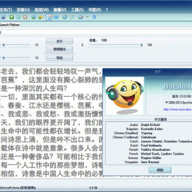
Task: Click the green Read Aloud play icon
Action: pyautogui.click(x=12, y=17)
